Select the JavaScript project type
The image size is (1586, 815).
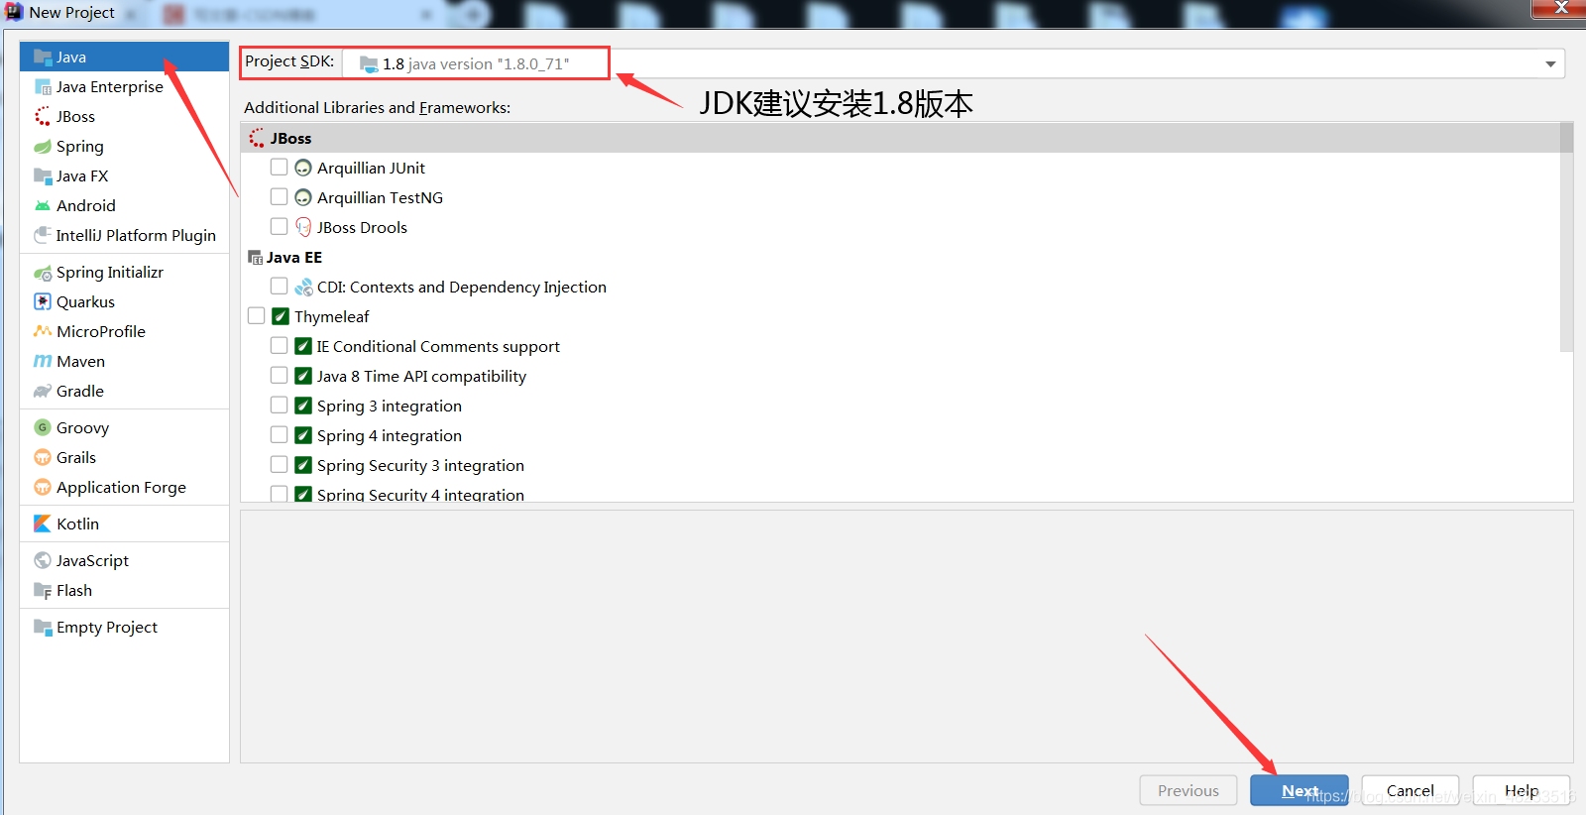tap(124, 560)
